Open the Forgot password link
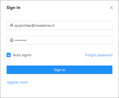This screenshot has height=98, width=119. (99, 55)
